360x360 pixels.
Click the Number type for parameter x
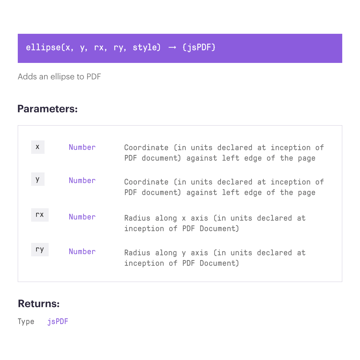pyautogui.click(x=82, y=147)
